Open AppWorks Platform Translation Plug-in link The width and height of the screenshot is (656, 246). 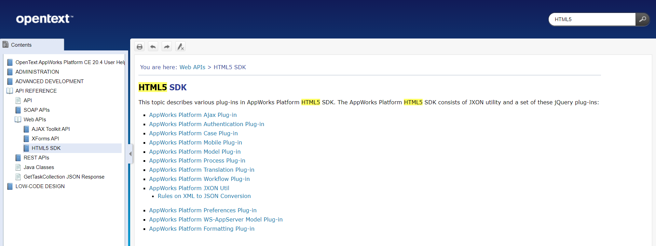(x=202, y=170)
